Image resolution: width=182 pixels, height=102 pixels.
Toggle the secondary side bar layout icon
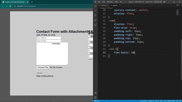pos(161,2)
